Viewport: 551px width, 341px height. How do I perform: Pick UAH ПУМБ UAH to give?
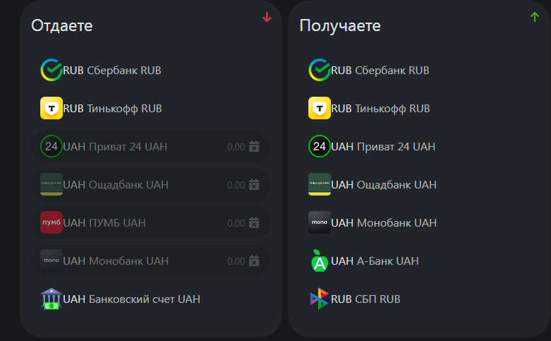(x=151, y=222)
